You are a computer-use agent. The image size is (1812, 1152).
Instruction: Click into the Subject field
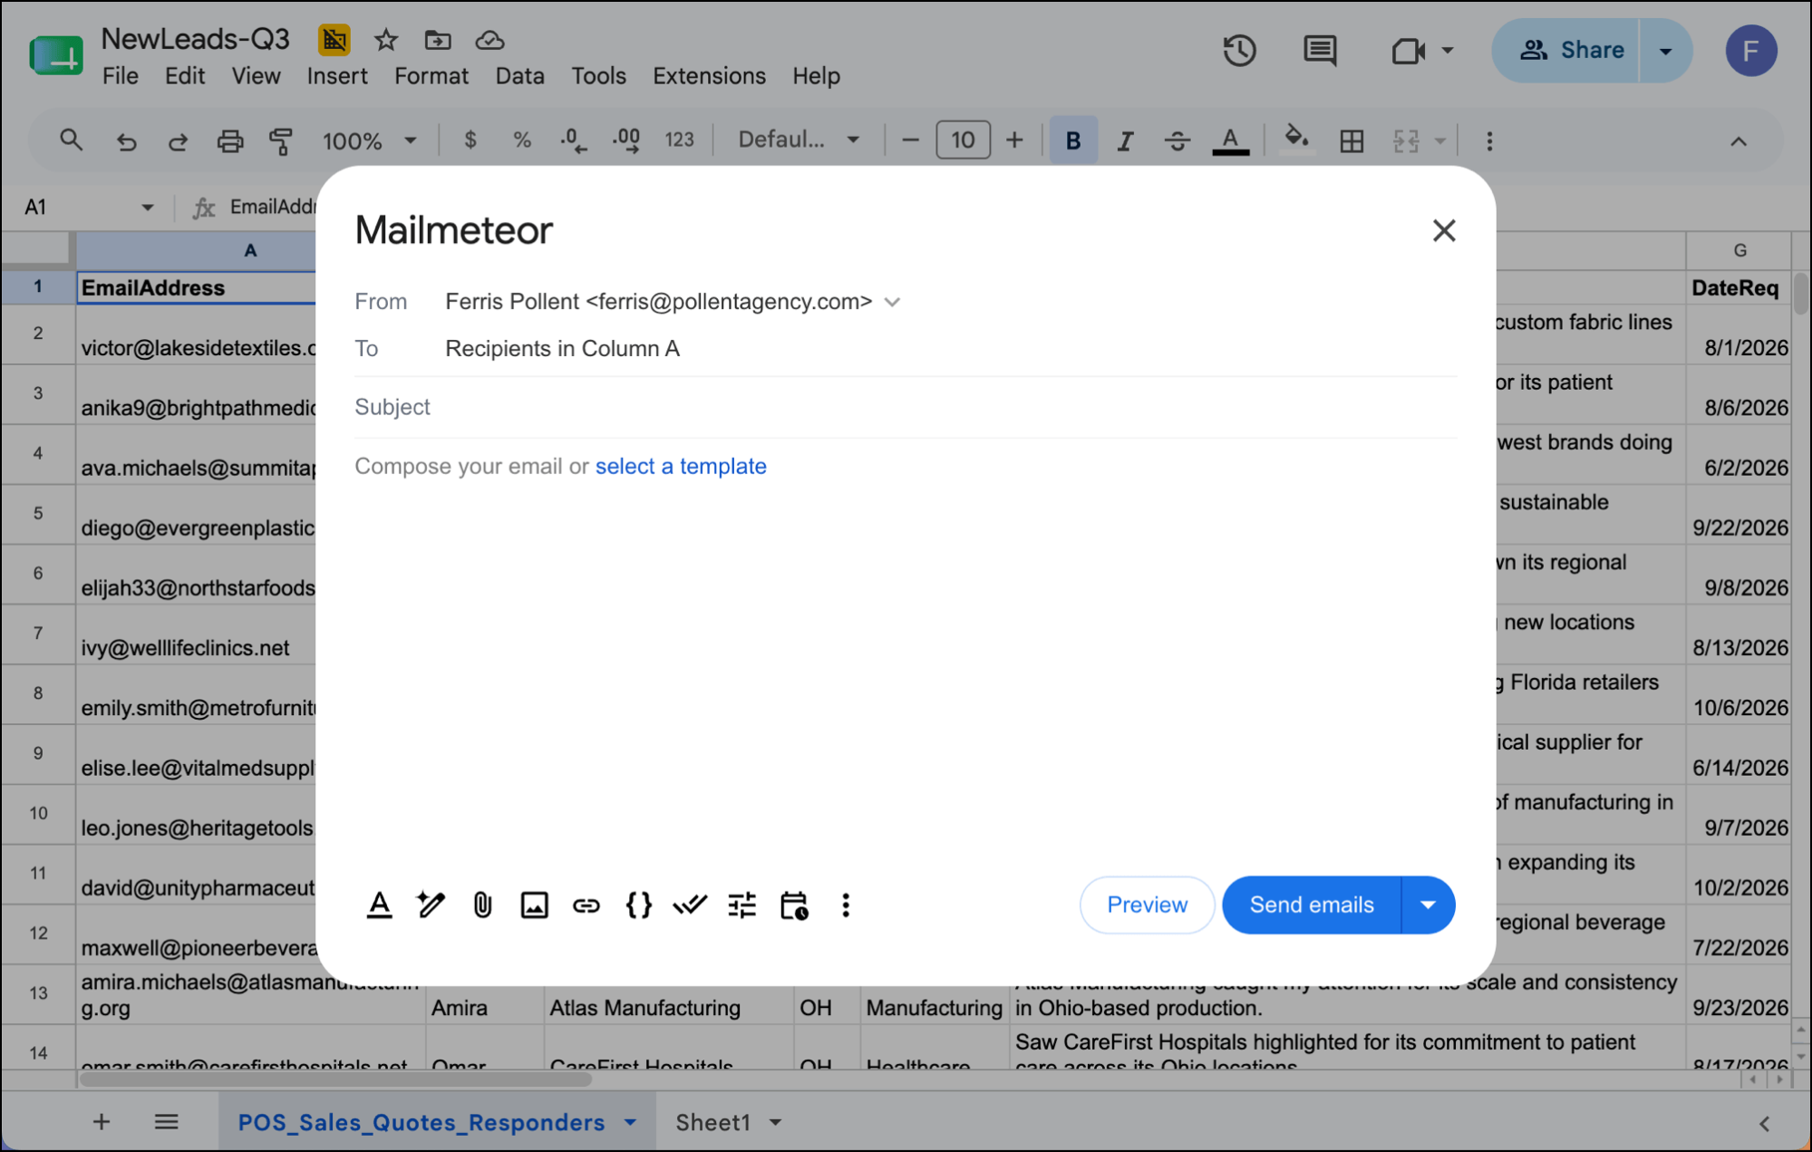click(x=906, y=407)
